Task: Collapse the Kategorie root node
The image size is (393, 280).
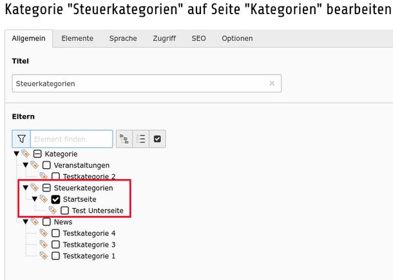Action: pos(17,154)
